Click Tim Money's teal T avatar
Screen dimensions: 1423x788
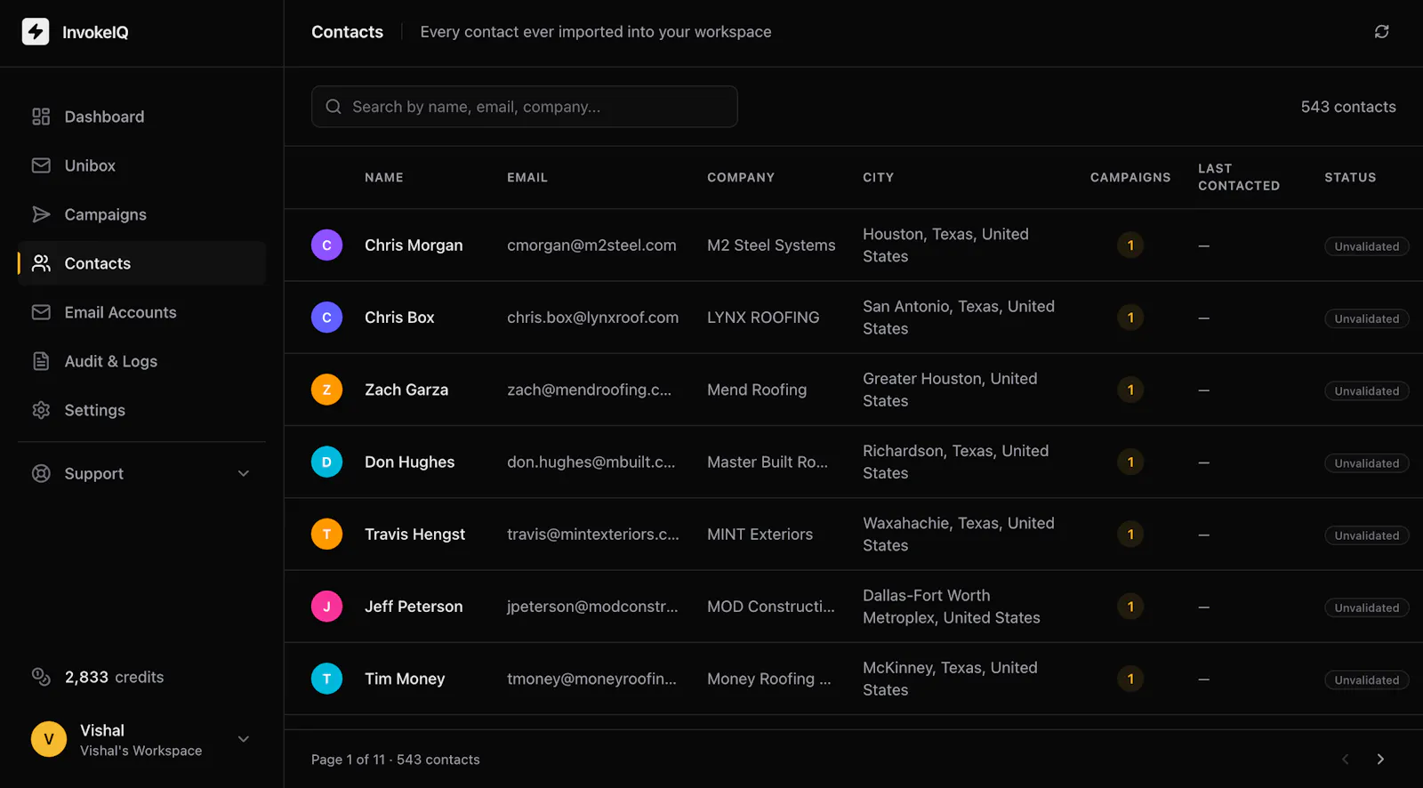[x=326, y=679]
